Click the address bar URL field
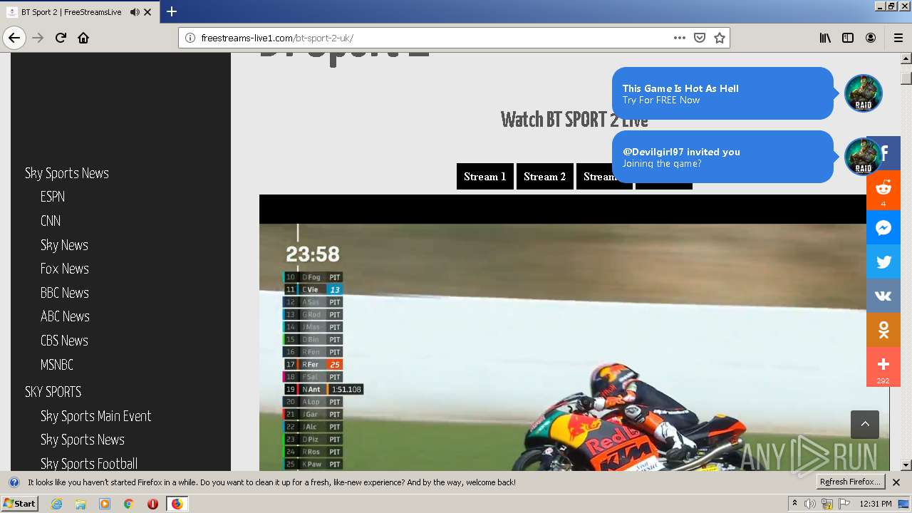This screenshot has height=513, width=912. coord(431,38)
